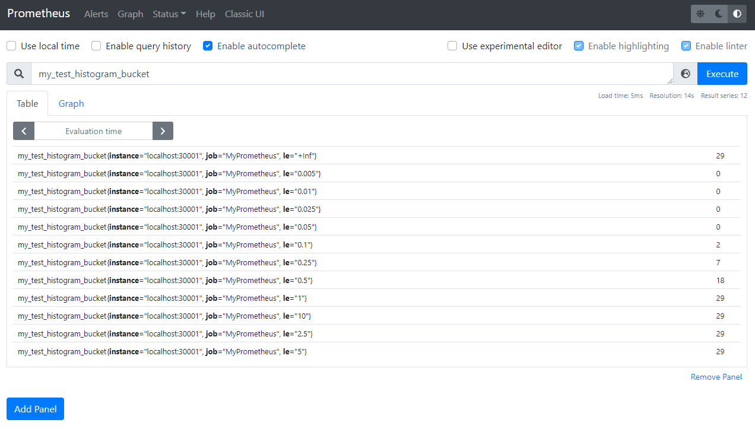Screen dimensions: 755x429
Task: Select the series row with le="0.1"
Action: click(x=377, y=244)
